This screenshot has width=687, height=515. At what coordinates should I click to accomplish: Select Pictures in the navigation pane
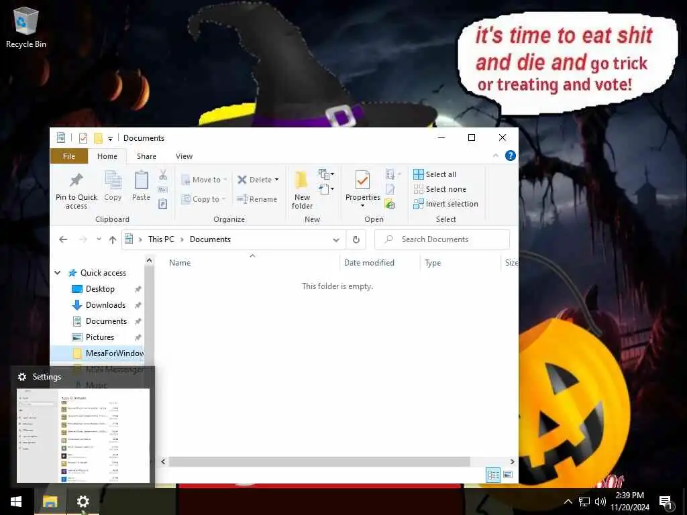click(100, 337)
